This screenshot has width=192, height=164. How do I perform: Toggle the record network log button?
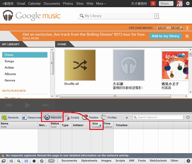34,161
